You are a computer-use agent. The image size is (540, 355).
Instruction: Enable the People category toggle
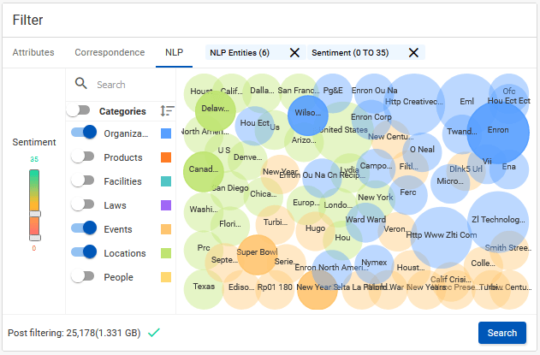83,276
